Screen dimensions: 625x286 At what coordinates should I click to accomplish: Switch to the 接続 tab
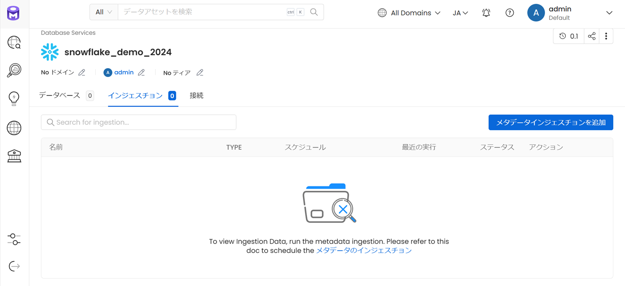(197, 96)
